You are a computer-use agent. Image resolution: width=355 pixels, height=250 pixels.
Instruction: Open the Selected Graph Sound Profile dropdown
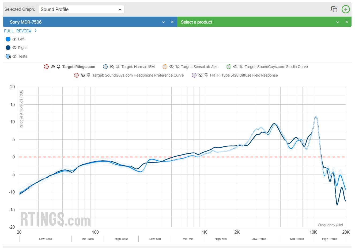[81, 9]
